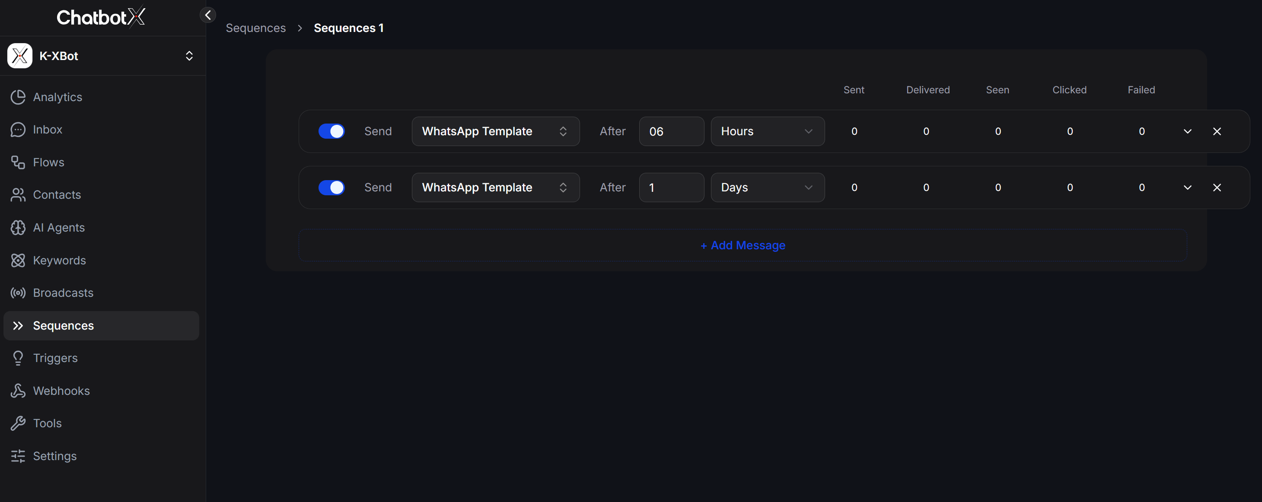Click the Triggers lightbulb icon
Image resolution: width=1262 pixels, height=502 pixels.
click(x=18, y=358)
